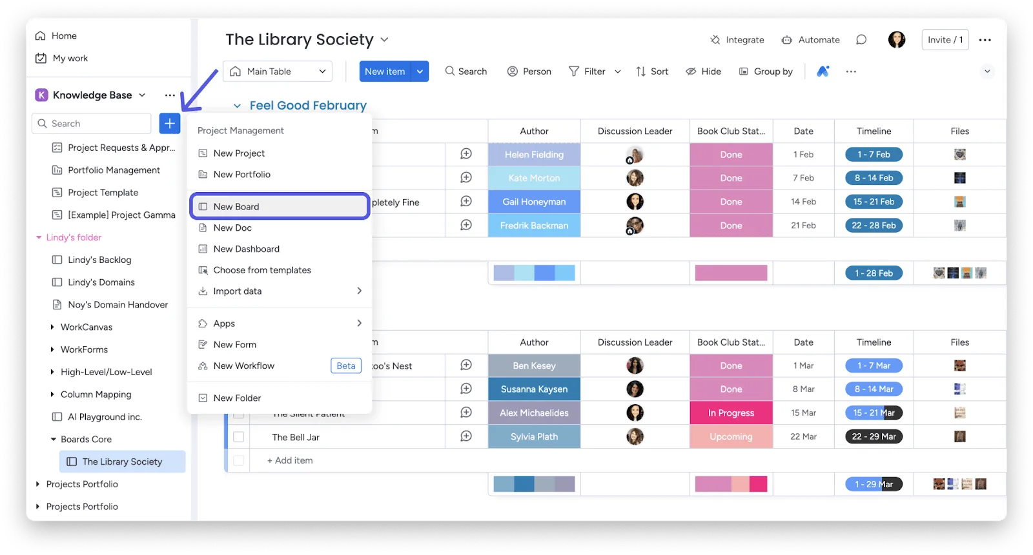Open The Library Society title chevron
This screenshot has width=1033, height=555.
pos(384,40)
